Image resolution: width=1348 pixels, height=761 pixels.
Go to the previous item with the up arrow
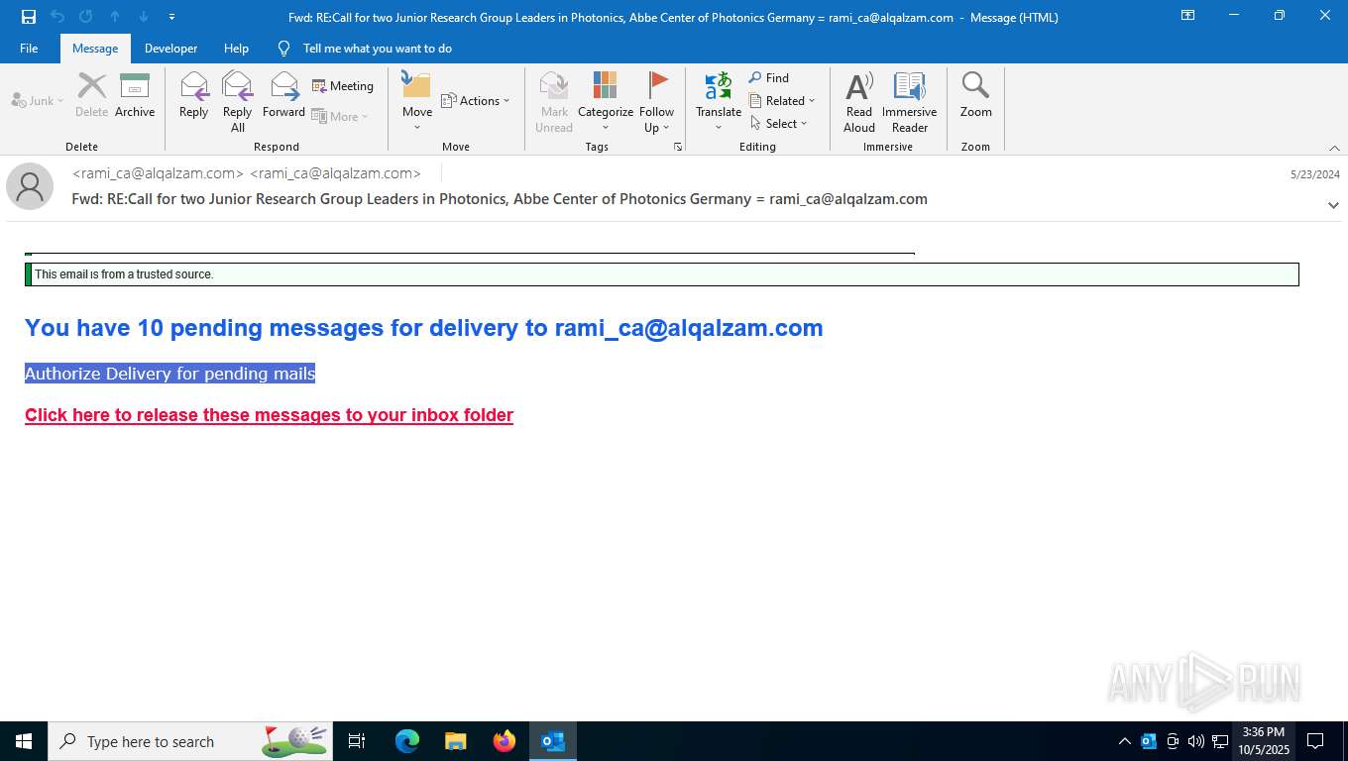(115, 17)
